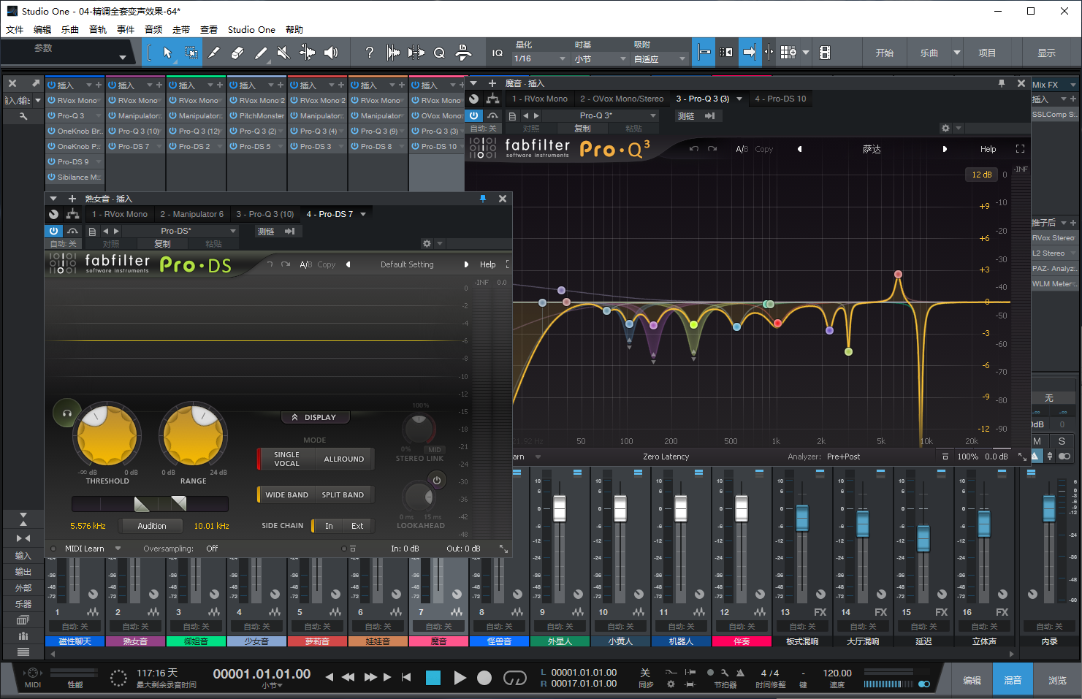Select the Eraser tool
This screenshot has width=1082, height=699.
(x=237, y=53)
